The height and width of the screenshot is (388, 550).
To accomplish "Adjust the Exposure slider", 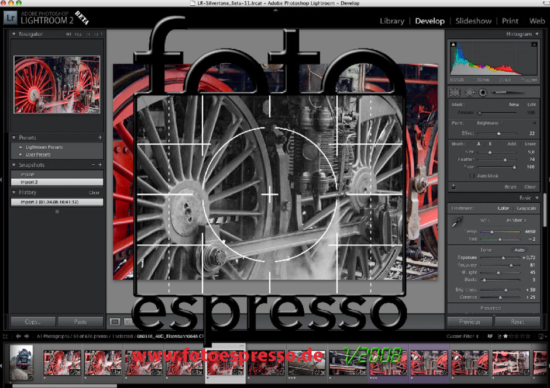I will pyautogui.click(x=503, y=258).
